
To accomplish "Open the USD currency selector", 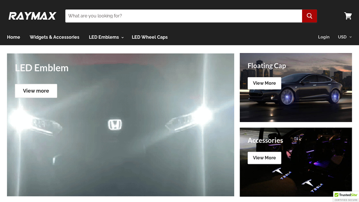I will (x=345, y=37).
